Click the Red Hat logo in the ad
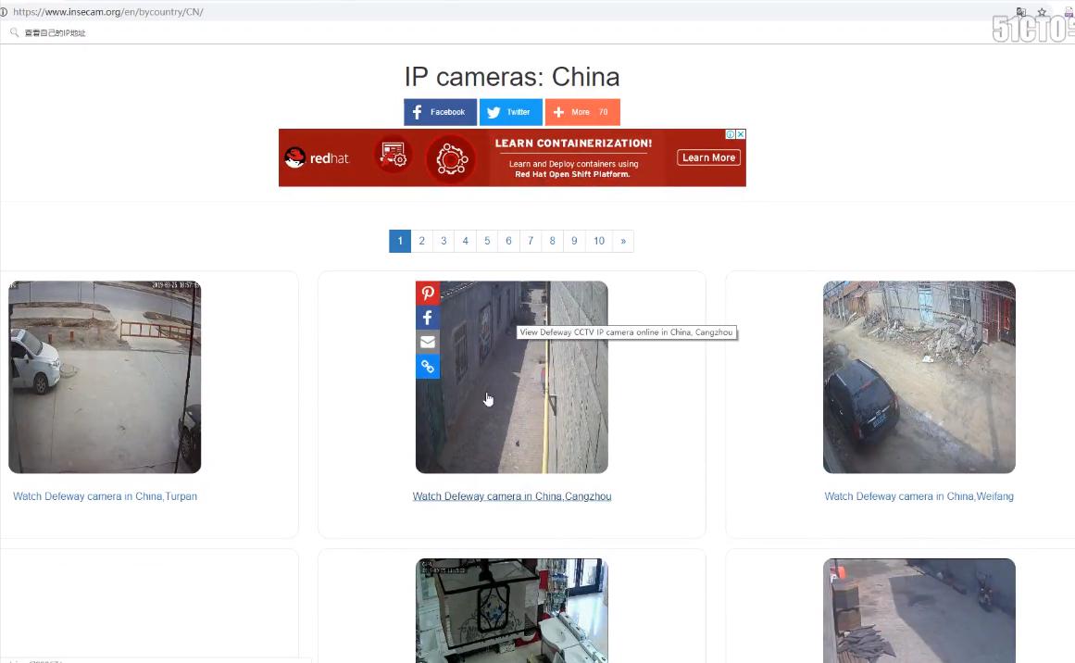 317,157
